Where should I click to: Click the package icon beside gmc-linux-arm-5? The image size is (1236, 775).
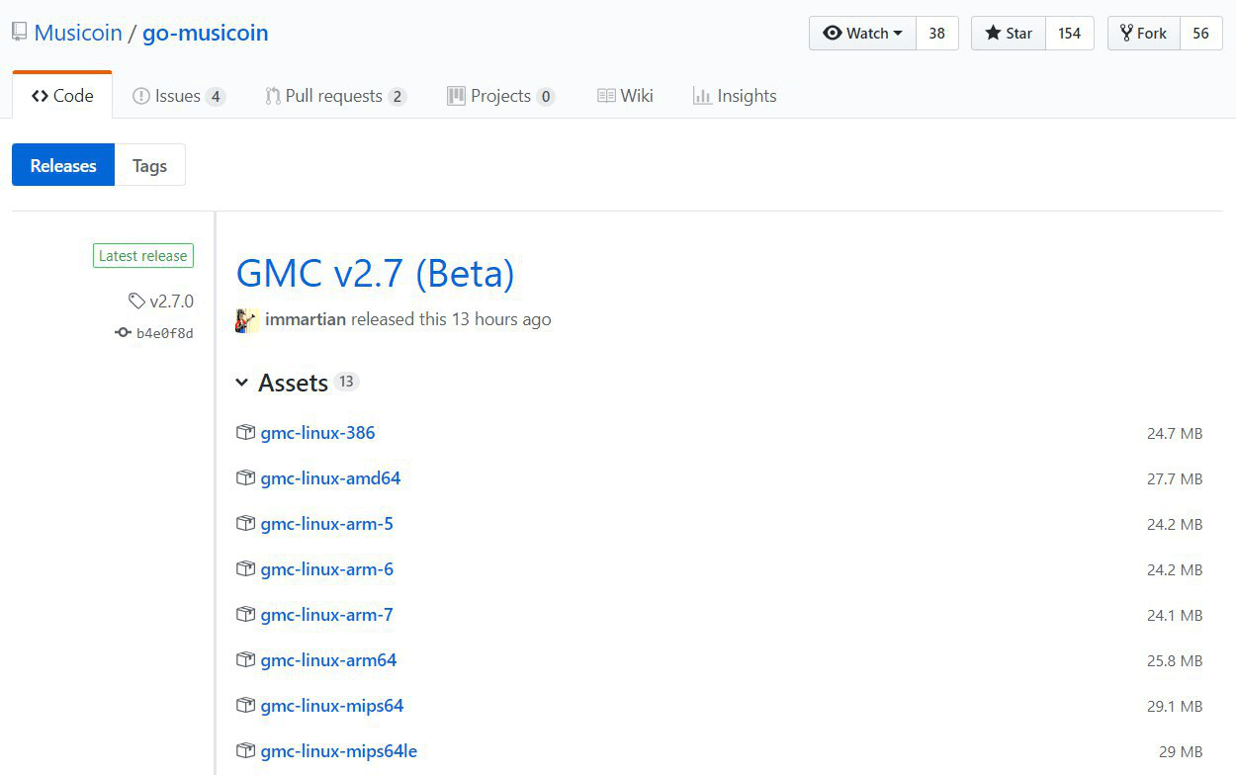click(245, 524)
